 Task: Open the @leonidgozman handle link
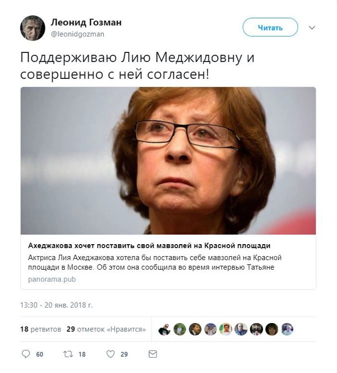(x=77, y=34)
